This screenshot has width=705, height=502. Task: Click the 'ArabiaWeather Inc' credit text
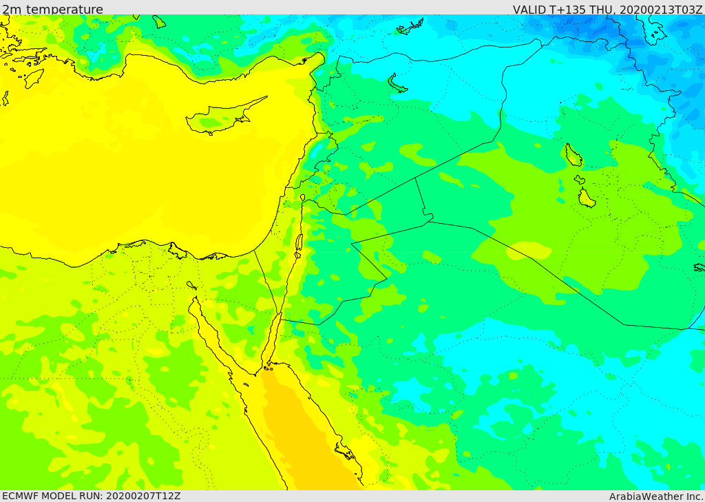(x=655, y=496)
